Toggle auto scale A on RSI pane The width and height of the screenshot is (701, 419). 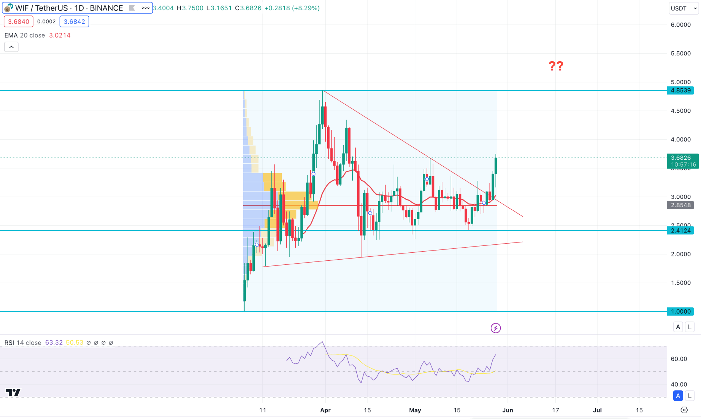pos(678,396)
